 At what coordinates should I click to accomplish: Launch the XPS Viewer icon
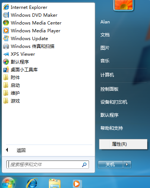[6, 54]
